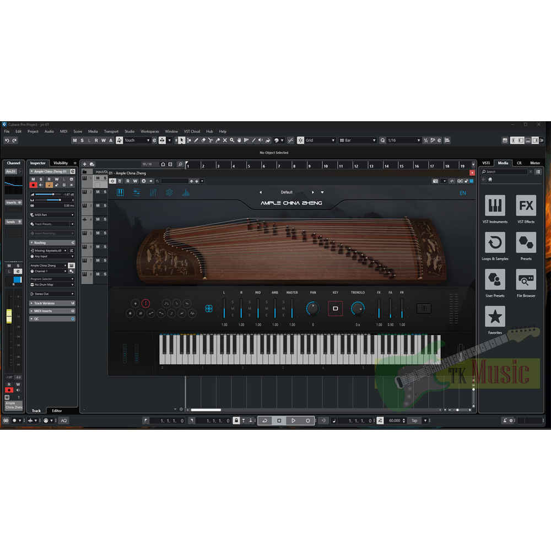
Task: Click the plugin PAN knob
Action: [313, 309]
